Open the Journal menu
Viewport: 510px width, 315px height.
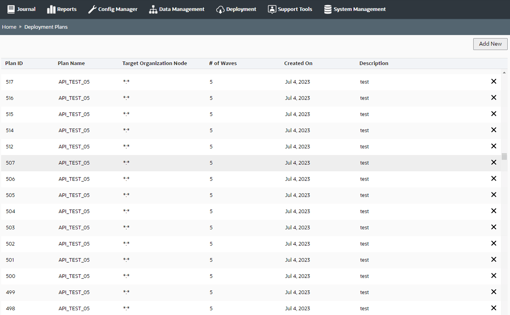(21, 9)
